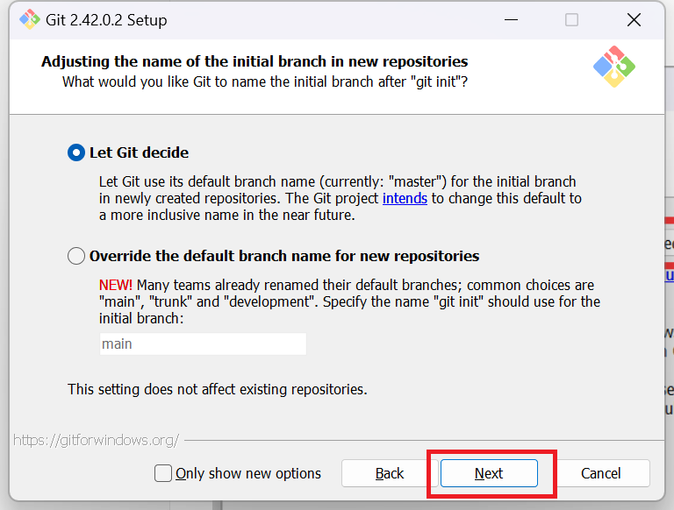Open the "intends" hyperlink
Viewport: 674px width, 510px height.
[x=405, y=198]
